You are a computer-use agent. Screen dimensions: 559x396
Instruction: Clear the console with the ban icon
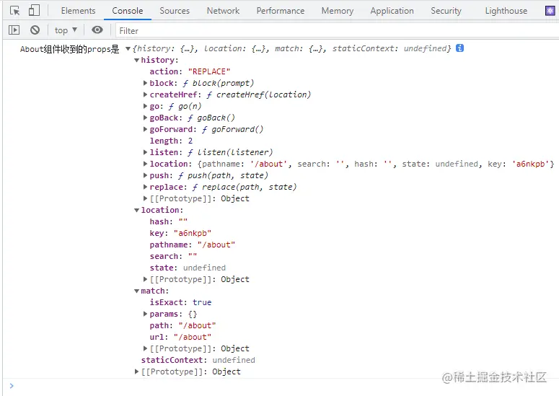pos(35,30)
